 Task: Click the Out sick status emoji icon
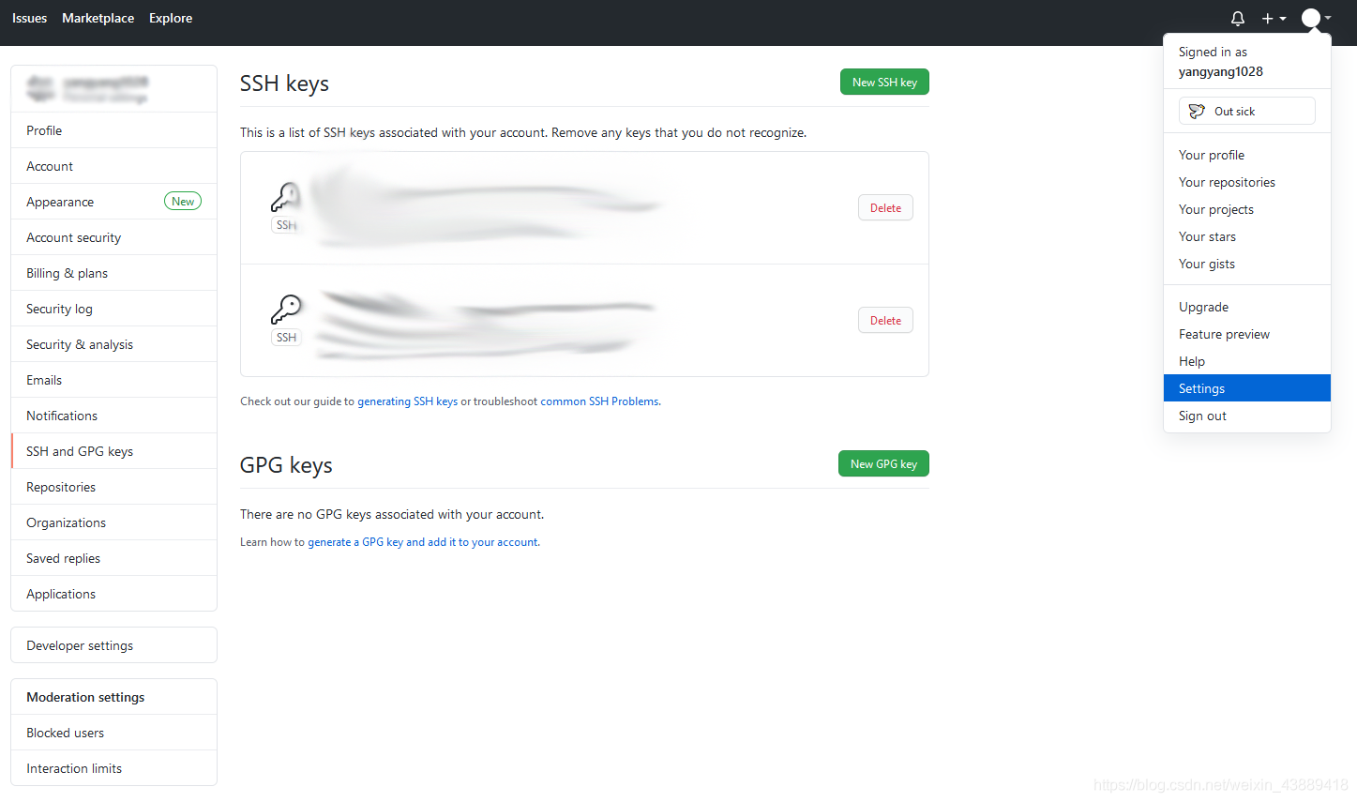click(1197, 111)
